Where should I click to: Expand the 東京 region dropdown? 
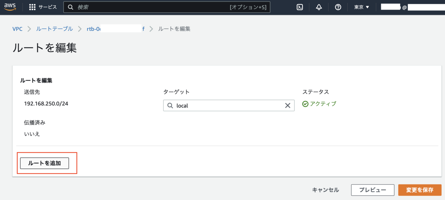pyautogui.click(x=362, y=7)
